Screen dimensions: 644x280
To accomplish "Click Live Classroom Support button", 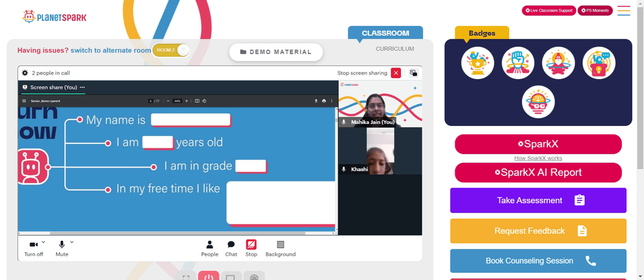I will pyautogui.click(x=549, y=11).
